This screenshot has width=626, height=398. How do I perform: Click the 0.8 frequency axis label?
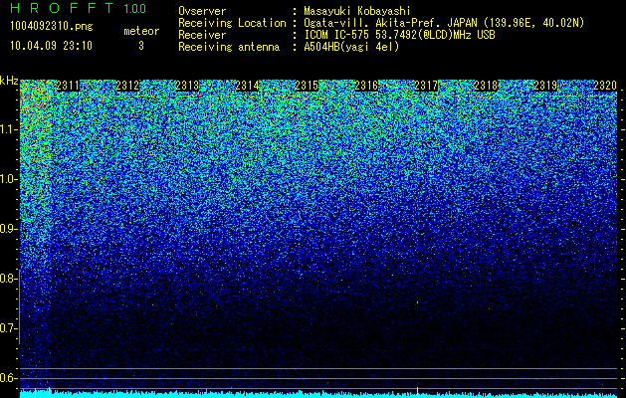point(8,279)
